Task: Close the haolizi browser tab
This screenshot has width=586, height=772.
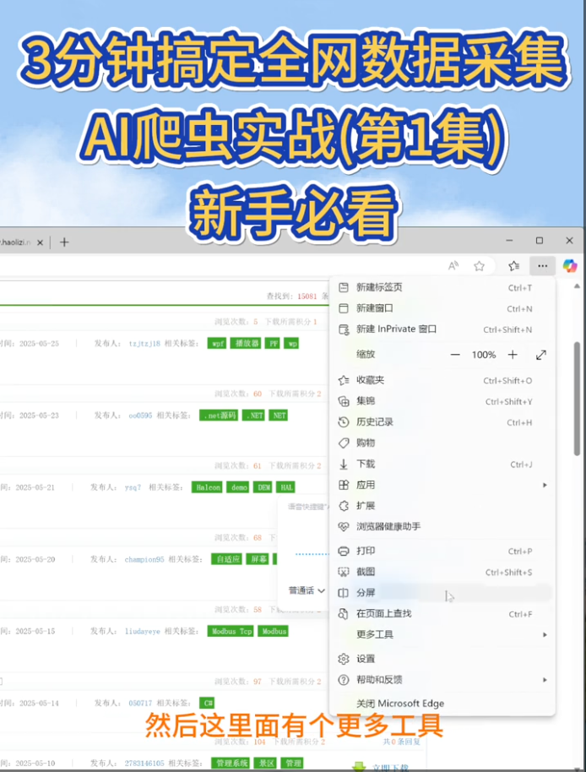Action: pyautogui.click(x=40, y=242)
